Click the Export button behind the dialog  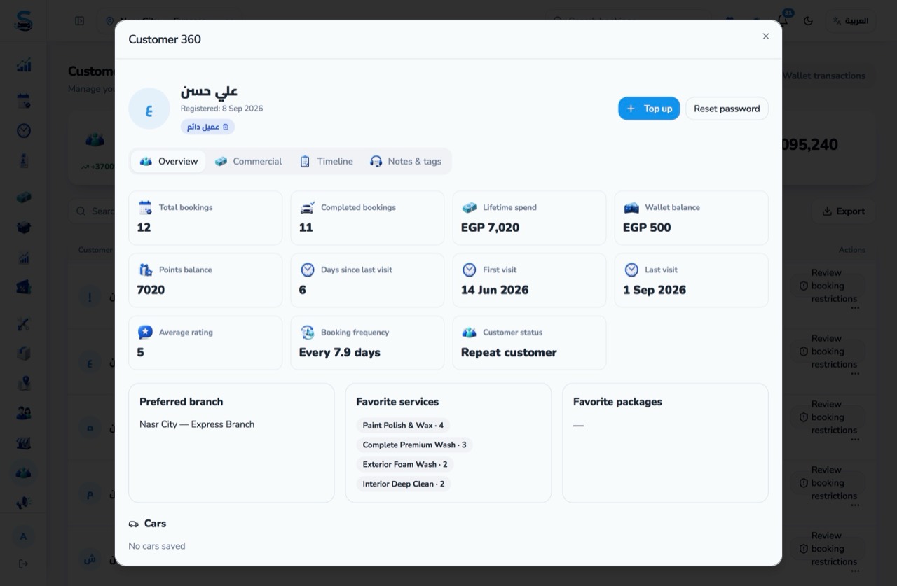844,211
